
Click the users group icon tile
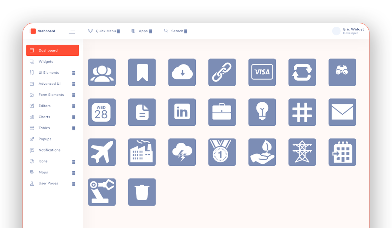[102, 72]
